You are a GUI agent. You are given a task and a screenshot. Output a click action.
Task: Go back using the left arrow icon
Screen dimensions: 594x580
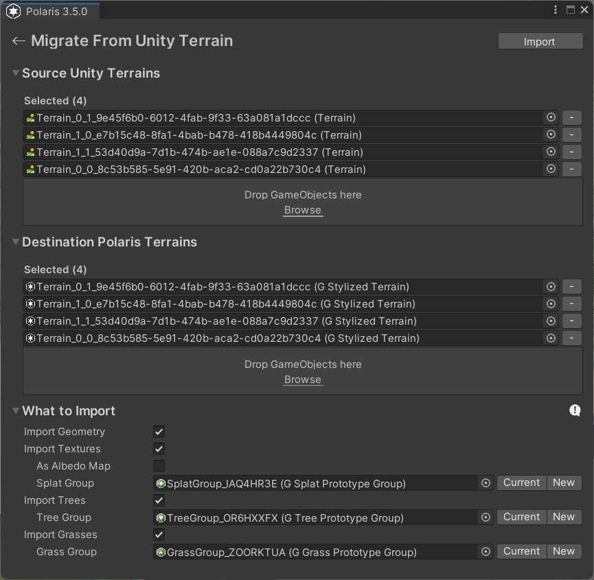[x=19, y=41]
